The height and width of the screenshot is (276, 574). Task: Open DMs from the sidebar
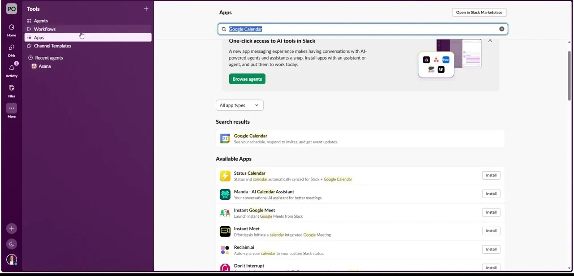[x=12, y=50]
